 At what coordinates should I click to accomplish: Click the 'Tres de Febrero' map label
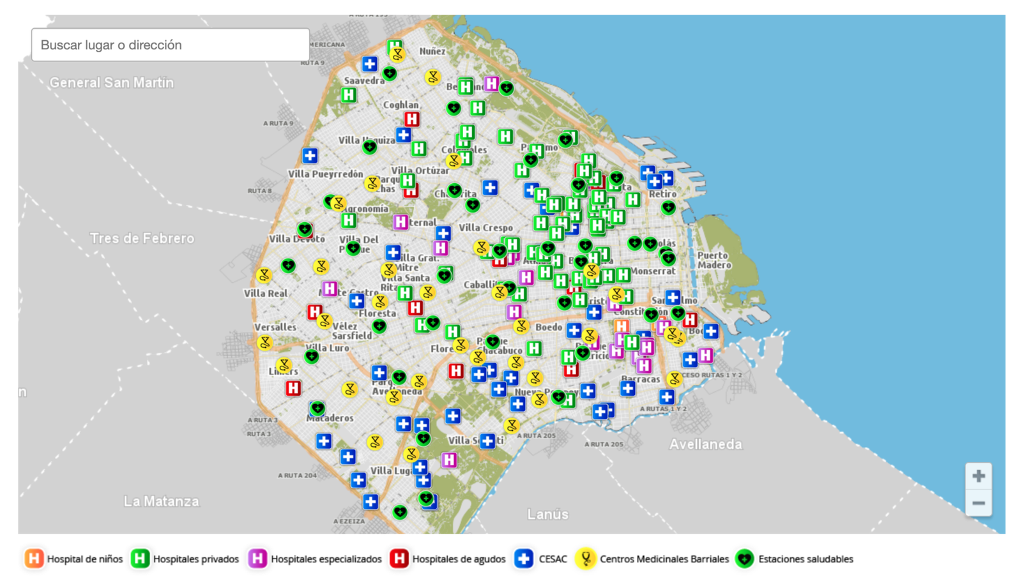point(142,238)
